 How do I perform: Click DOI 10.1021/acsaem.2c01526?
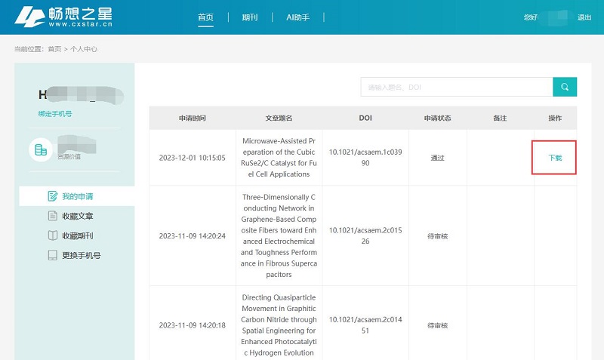tap(365, 235)
